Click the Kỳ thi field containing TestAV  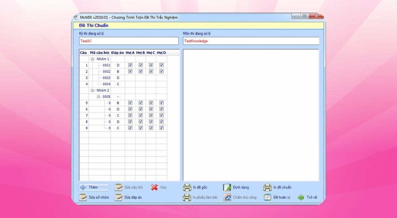pos(129,41)
